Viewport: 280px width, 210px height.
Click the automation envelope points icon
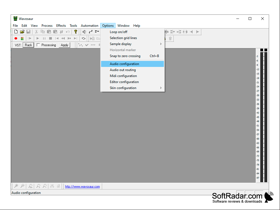(x=81, y=45)
